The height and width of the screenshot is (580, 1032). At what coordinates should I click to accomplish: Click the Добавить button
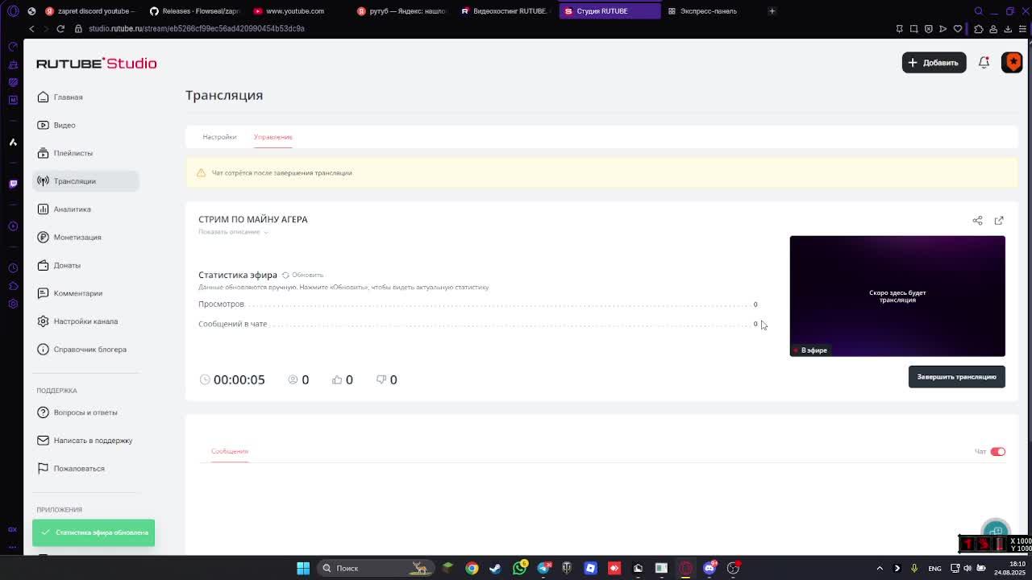click(x=934, y=63)
